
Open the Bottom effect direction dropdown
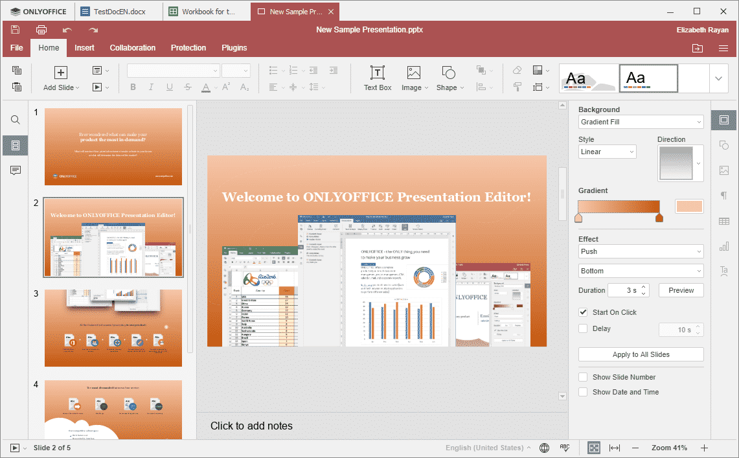(641, 271)
